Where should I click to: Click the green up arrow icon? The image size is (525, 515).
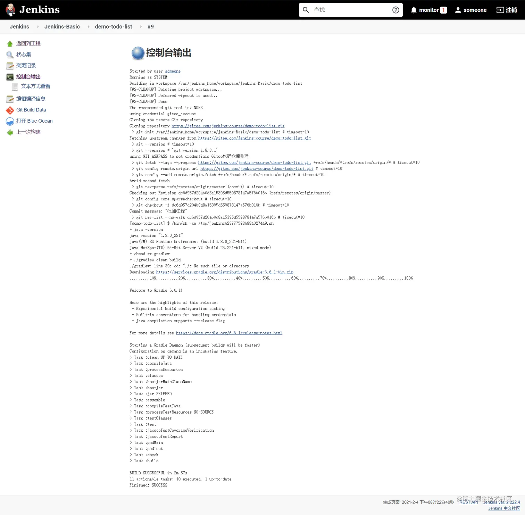[x=10, y=44]
